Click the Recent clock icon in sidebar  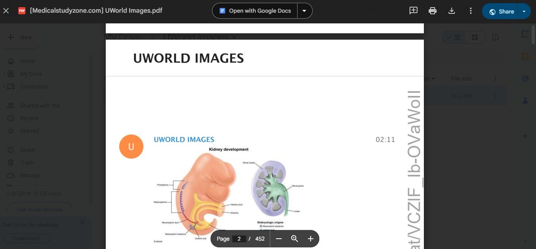[11, 118]
